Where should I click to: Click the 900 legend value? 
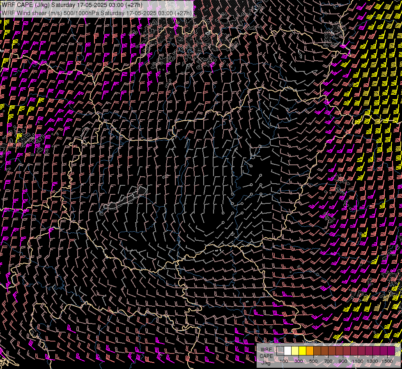coord(343,361)
